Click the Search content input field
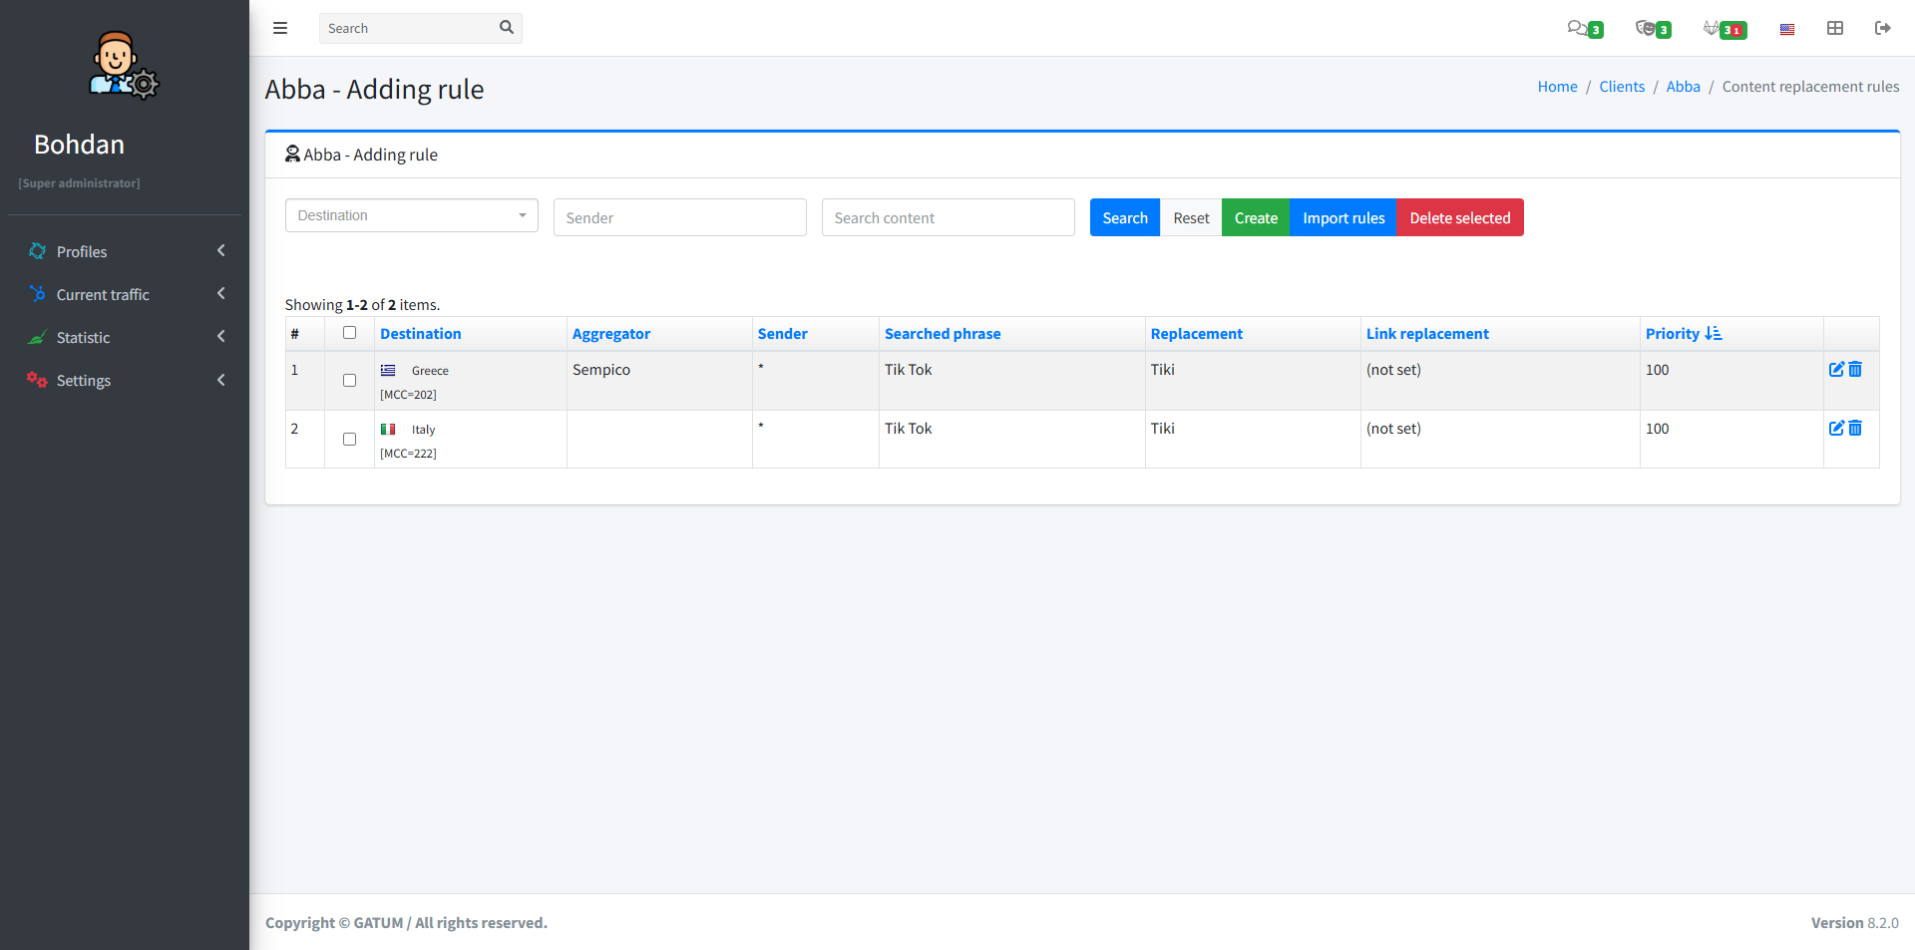Screen dimensions: 1915x950 click(948, 217)
